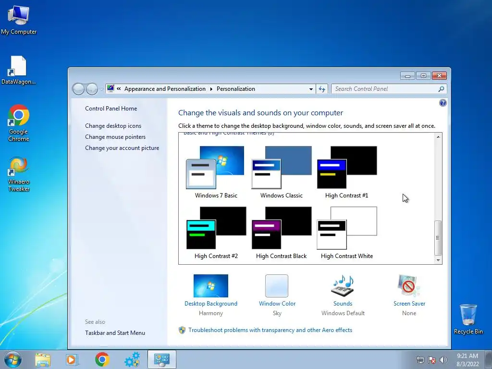Maximize the Personalization window

point(423,76)
